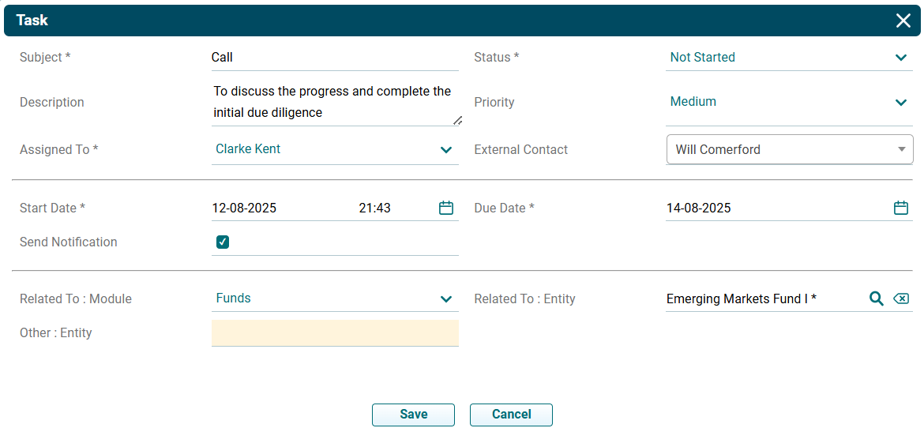Expand the Related To Module dropdown
Image resolution: width=924 pixels, height=443 pixels.
(446, 298)
